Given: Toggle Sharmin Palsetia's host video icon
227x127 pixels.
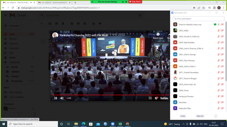Looking at the screenshot, I should coord(222,25).
